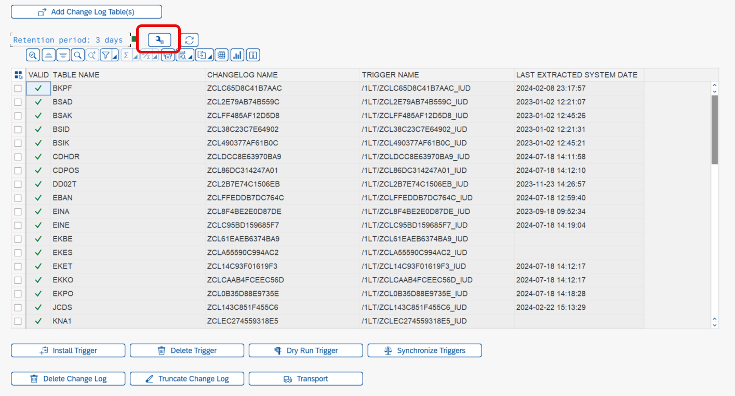
Task: Mark the checkbox for row EKBE
Action: pyautogui.click(x=18, y=239)
